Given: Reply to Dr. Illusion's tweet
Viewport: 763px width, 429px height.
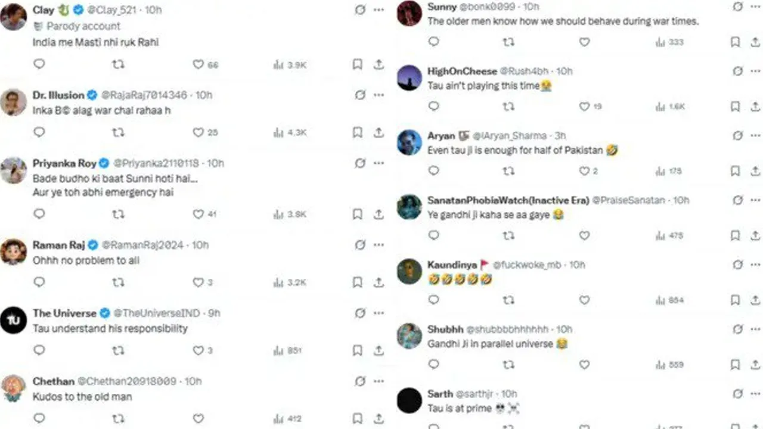Looking at the screenshot, I should [x=39, y=132].
